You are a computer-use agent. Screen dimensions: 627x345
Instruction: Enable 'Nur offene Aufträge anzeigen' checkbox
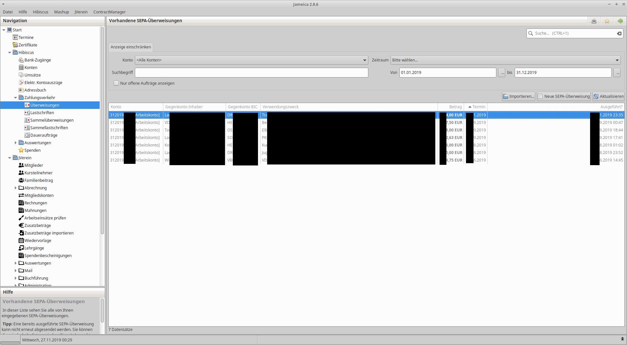[116, 83]
